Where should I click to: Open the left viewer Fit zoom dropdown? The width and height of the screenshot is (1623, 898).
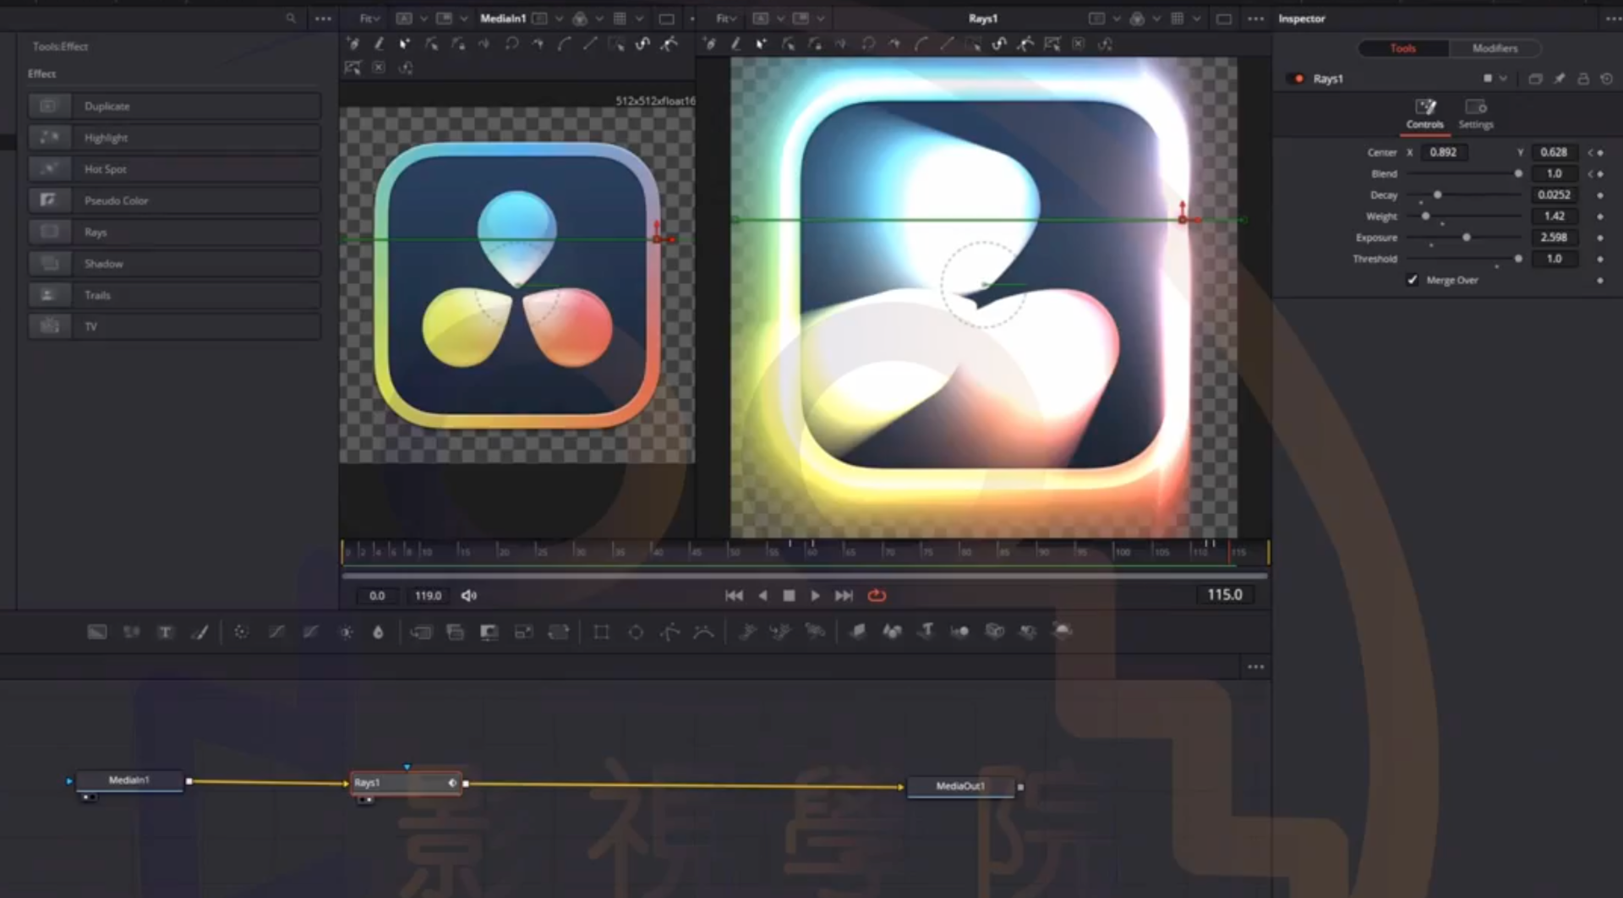point(369,19)
